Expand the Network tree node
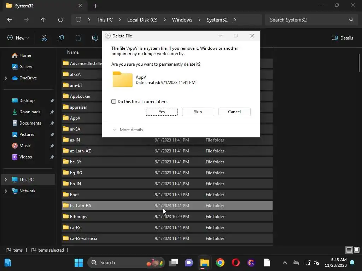 6,191
